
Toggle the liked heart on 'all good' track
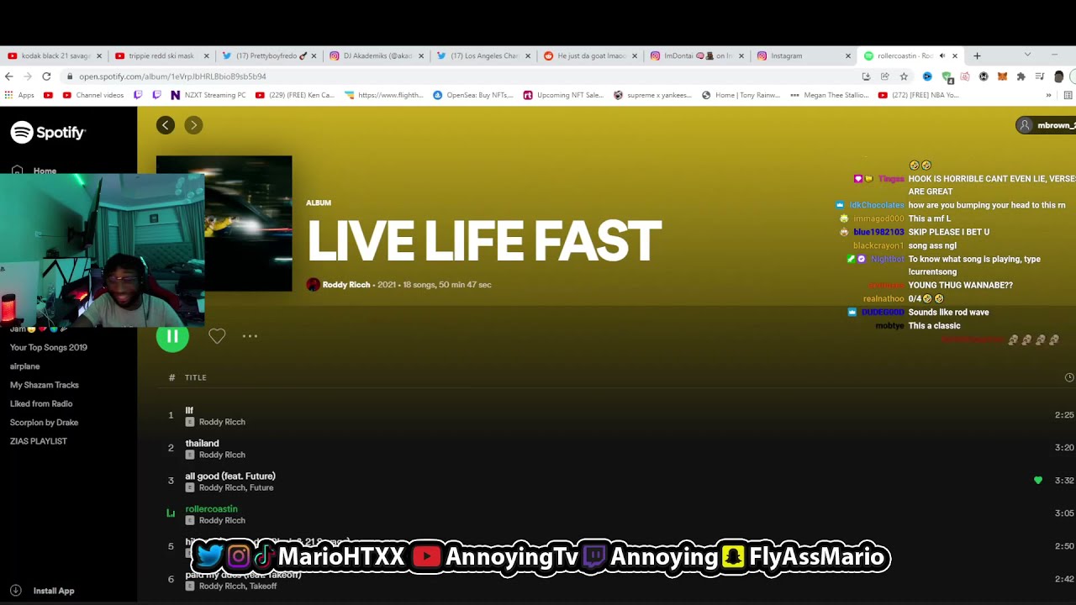[1038, 481]
